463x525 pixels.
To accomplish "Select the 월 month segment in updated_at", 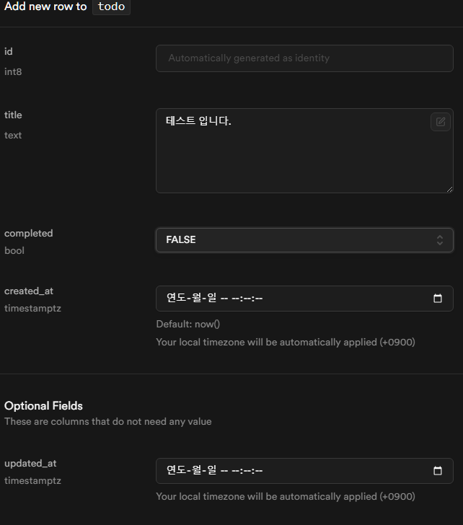I will (193, 471).
